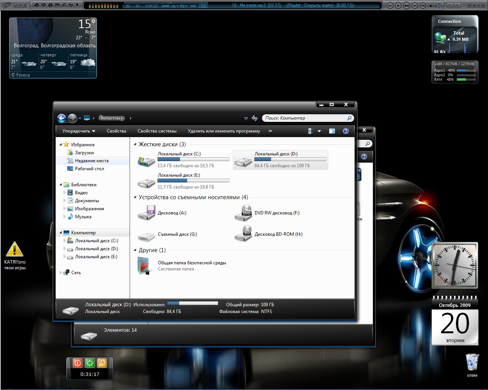The image size is (488, 390).
Task: Click the Back arrow in Explorer
Action: 62,118
